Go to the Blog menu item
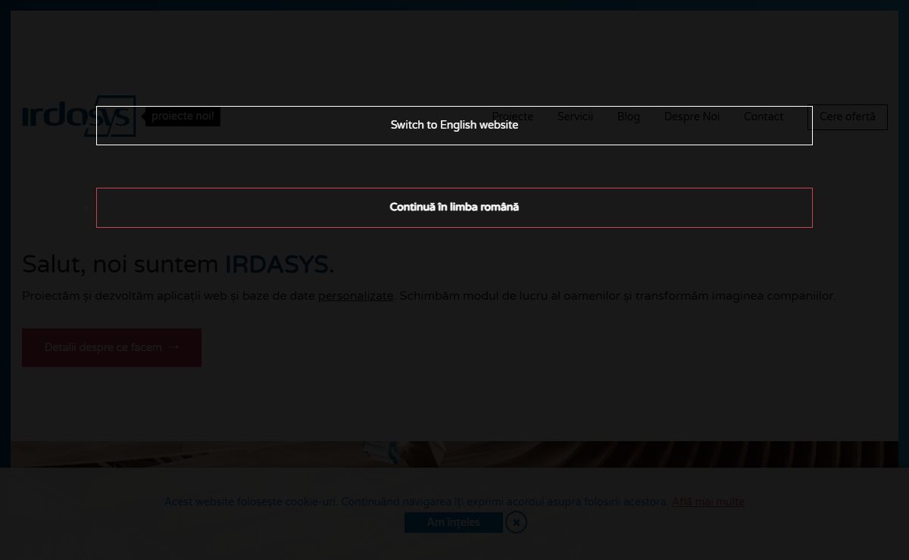This screenshot has width=909, height=560. pos(629,117)
